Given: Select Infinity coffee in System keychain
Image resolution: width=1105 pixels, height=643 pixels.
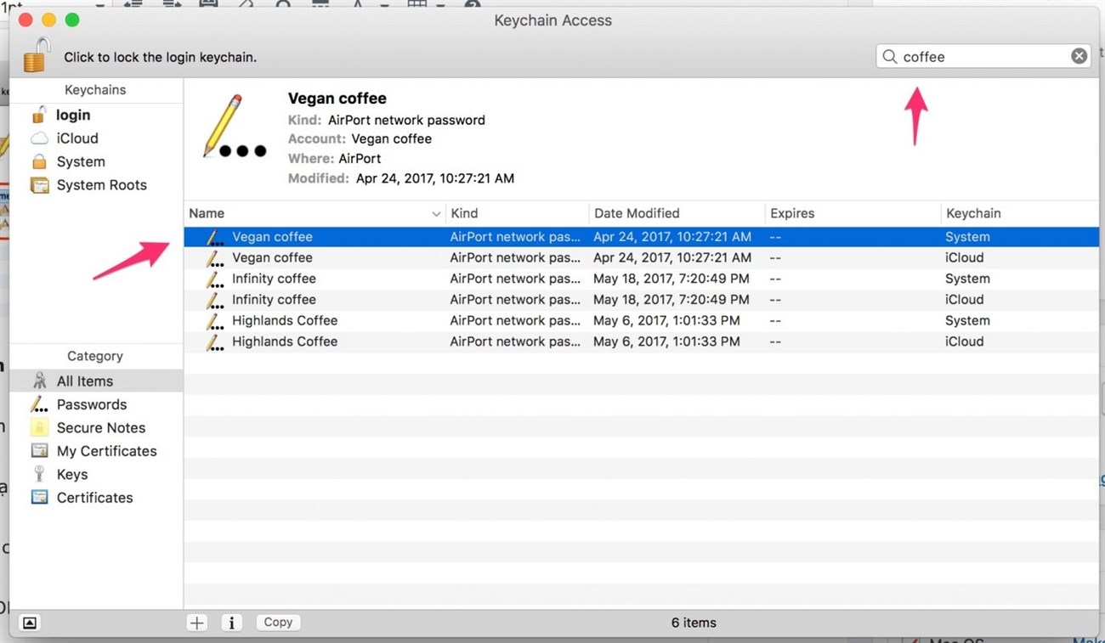Looking at the screenshot, I should pos(274,279).
